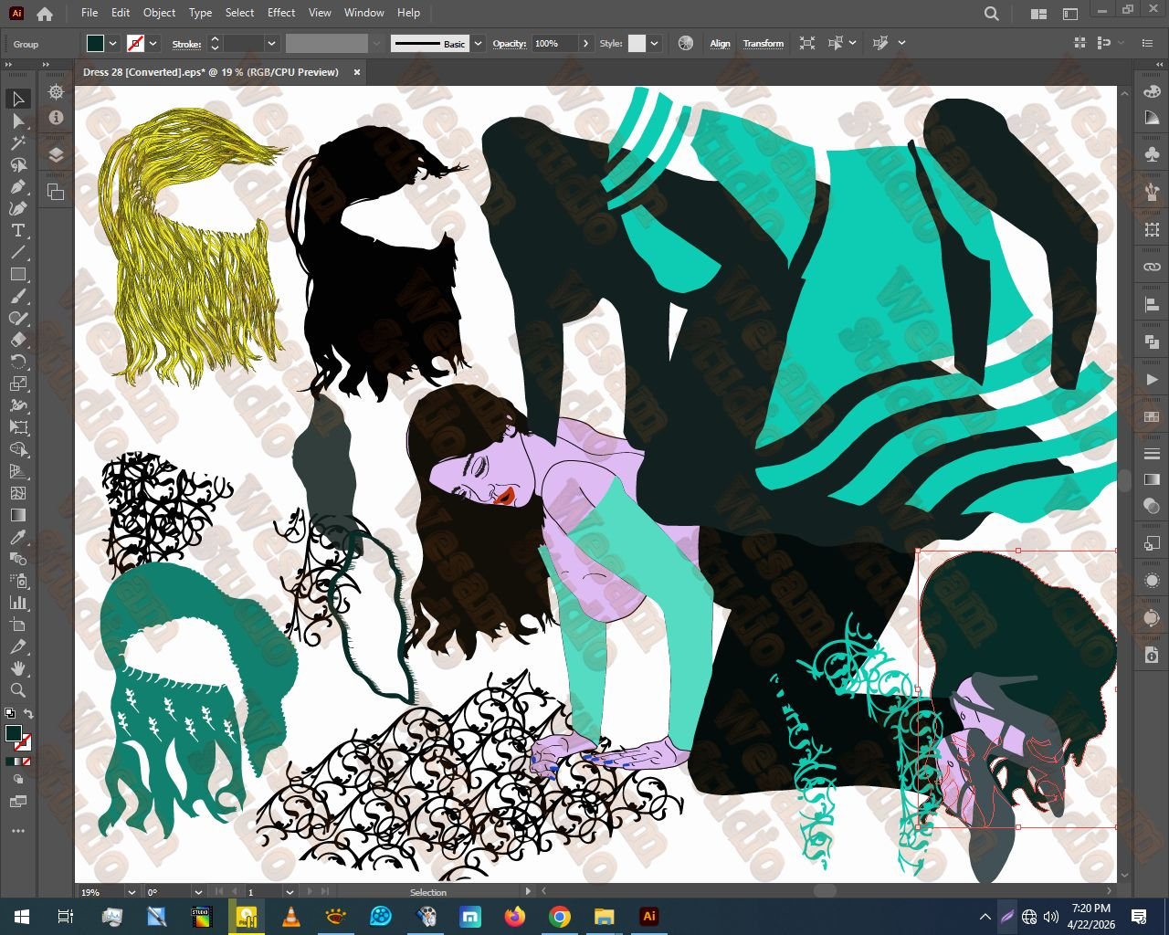Select the Rectangle tool
The image size is (1169, 935).
coord(18,274)
